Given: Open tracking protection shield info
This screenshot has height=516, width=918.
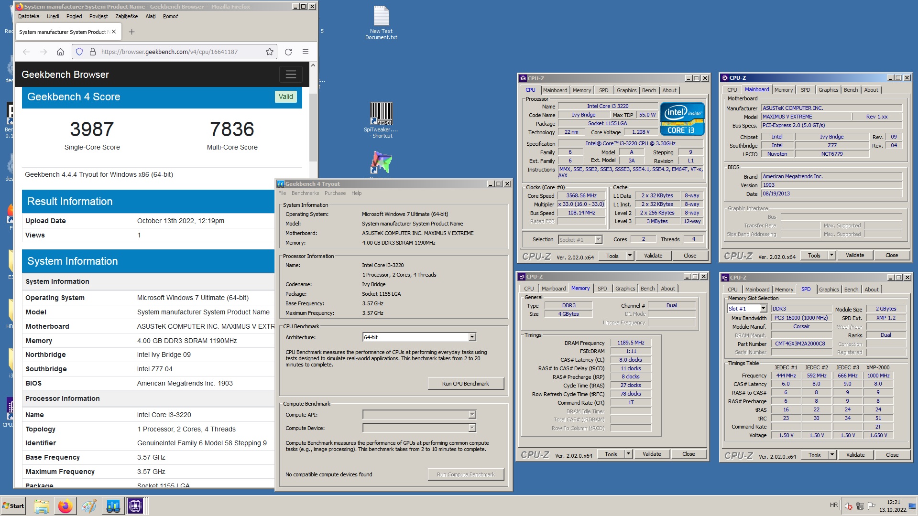Looking at the screenshot, I should [79, 52].
